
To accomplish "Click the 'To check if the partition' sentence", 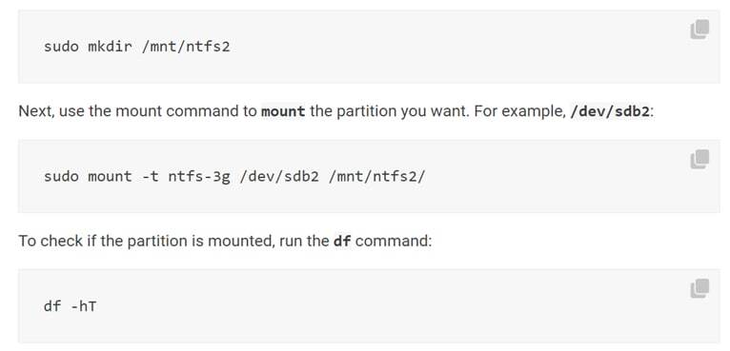I will point(225,242).
